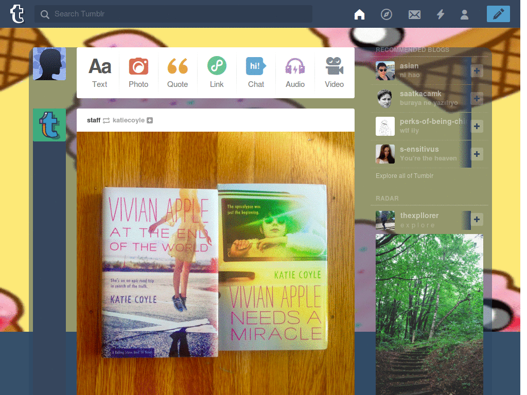Open the saatkacamk blog name
The height and width of the screenshot is (395, 527).
420,94
